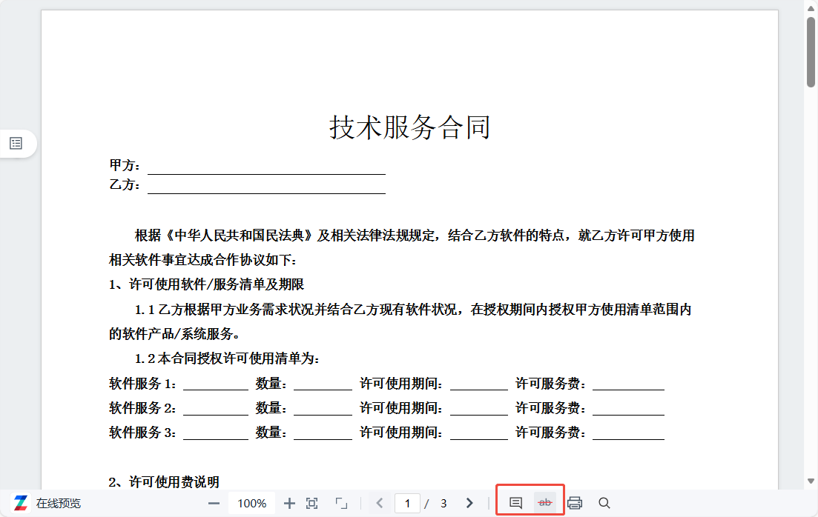The width and height of the screenshot is (818, 517).
Task: Click the zoom in plus button
Action: (290, 503)
